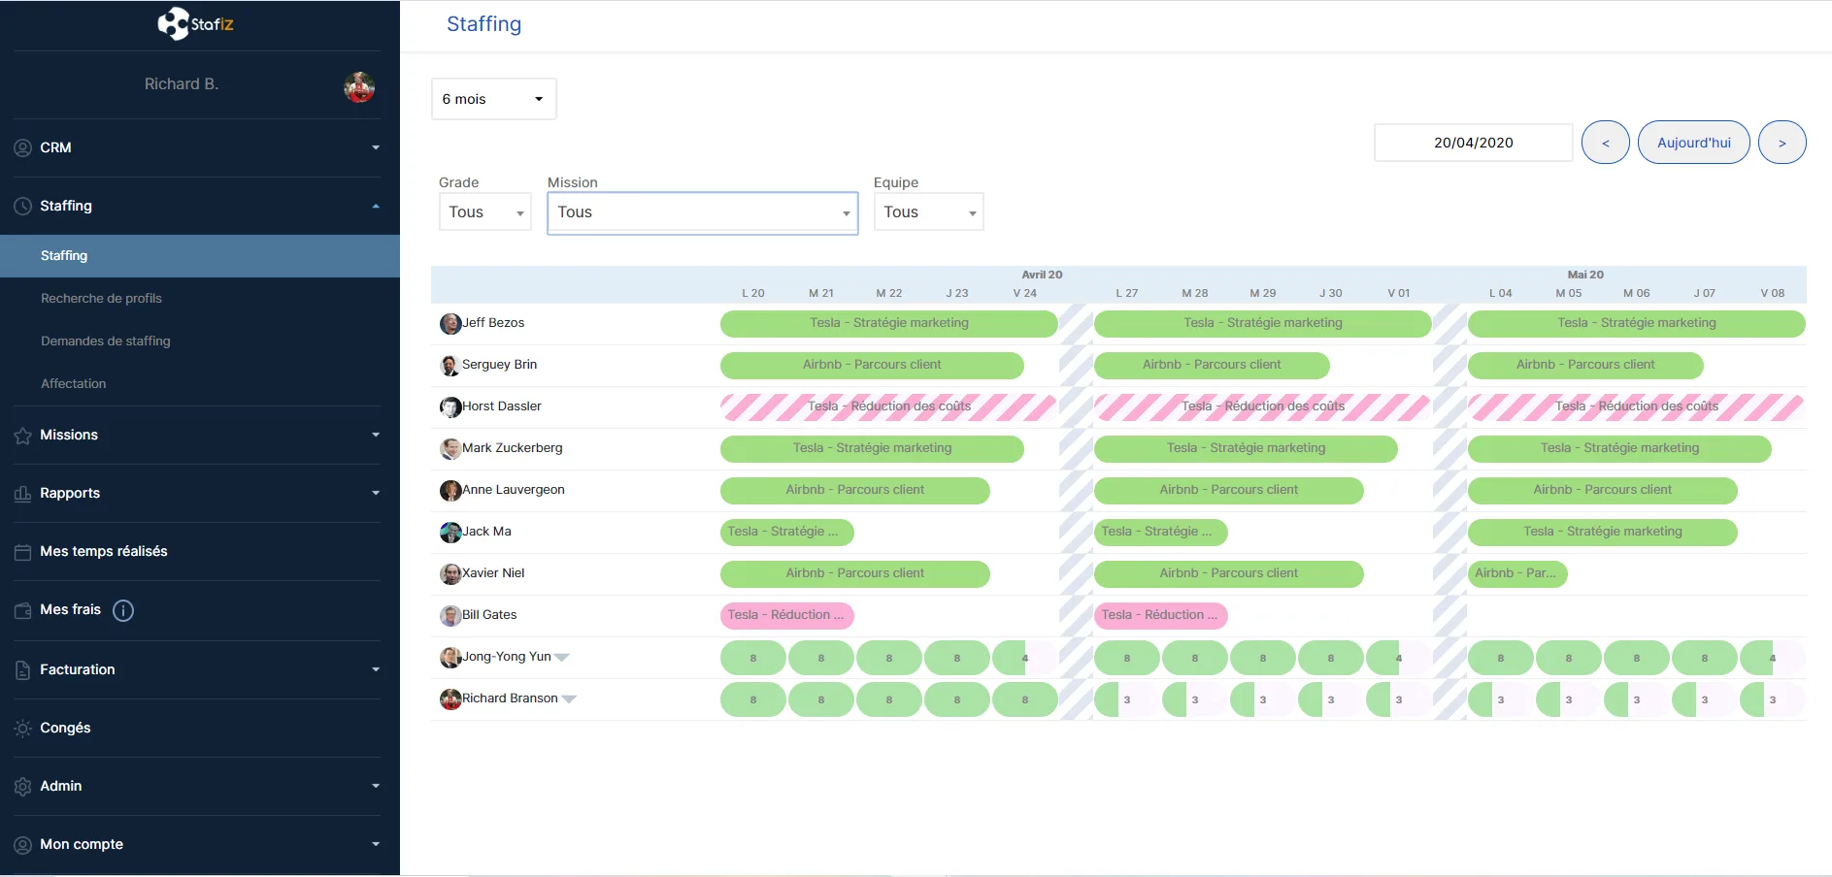Click Jong-Yong Yun's V 24 cell showing 4

coord(1025,659)
